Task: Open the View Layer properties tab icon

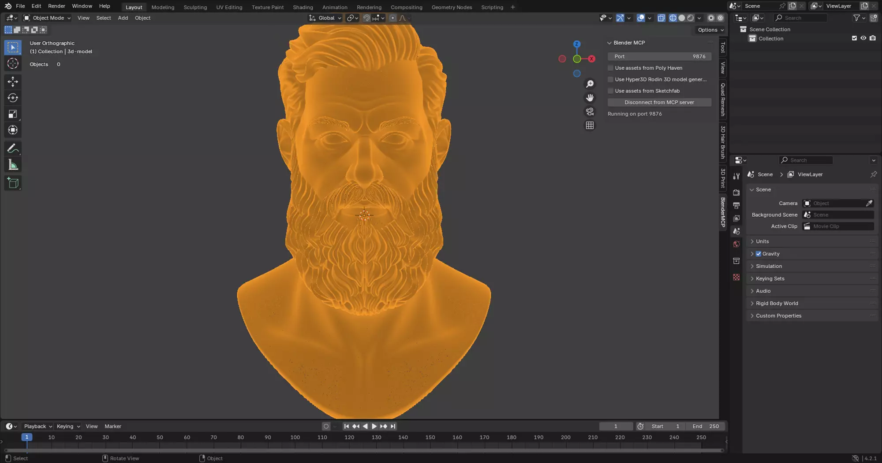Action: (x=736, y=218)
